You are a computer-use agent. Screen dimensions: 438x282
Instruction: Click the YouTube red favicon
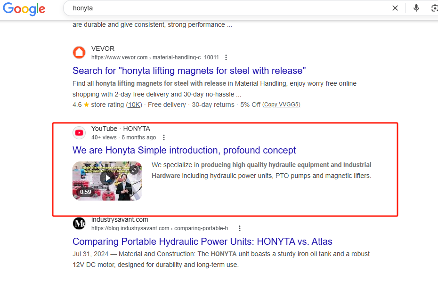coord(79,133)
